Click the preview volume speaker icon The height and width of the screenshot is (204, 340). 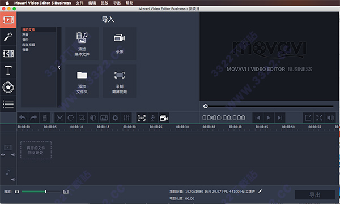click(330, 118)
